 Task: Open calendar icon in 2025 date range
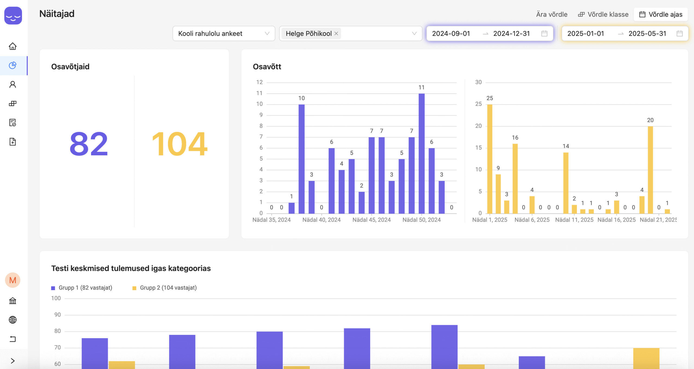tap(680, 33)
